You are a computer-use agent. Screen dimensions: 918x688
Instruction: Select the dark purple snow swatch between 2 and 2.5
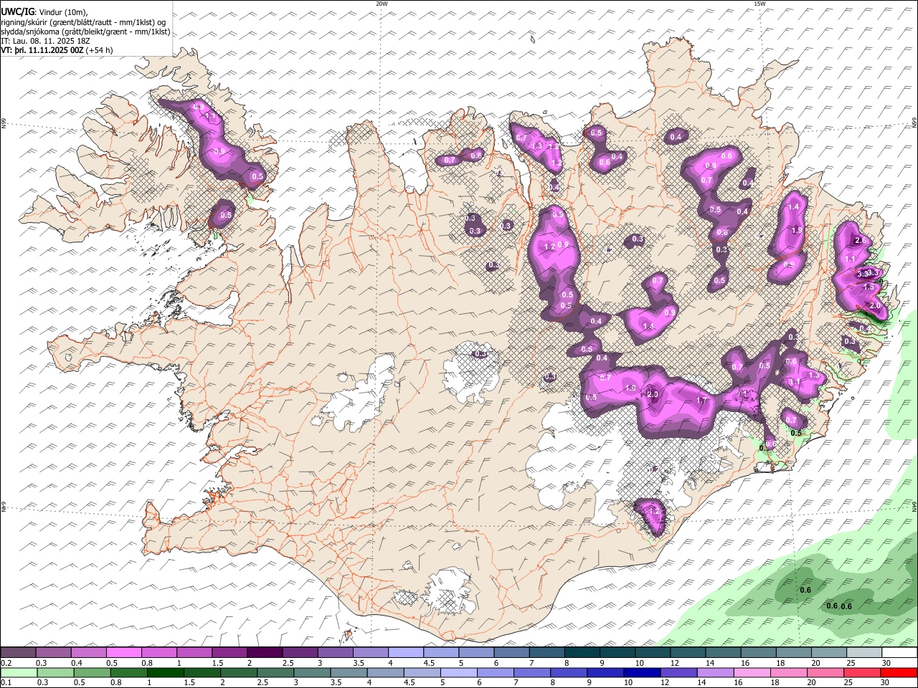[264, 652]
